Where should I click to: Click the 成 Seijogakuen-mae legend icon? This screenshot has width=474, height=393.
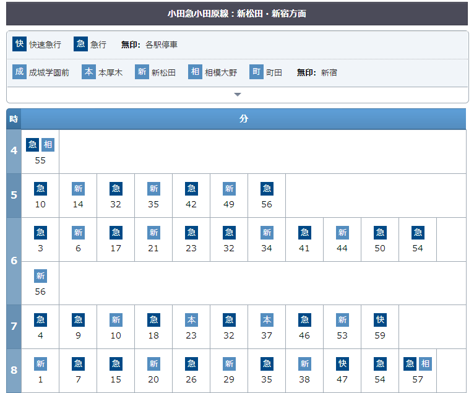coord(20,72)
